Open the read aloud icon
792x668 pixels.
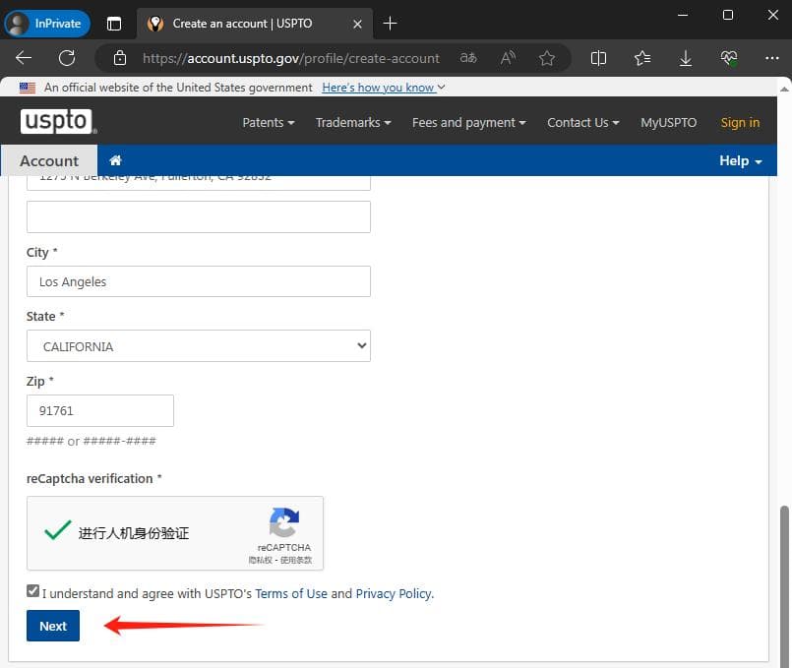[508, 58]
